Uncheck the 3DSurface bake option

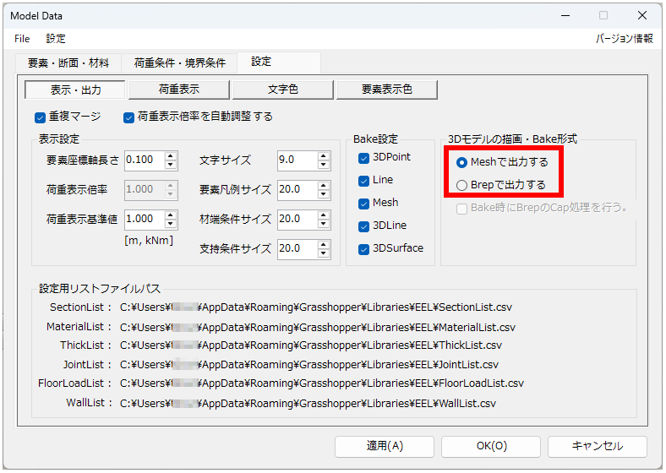tap(364, 249)
